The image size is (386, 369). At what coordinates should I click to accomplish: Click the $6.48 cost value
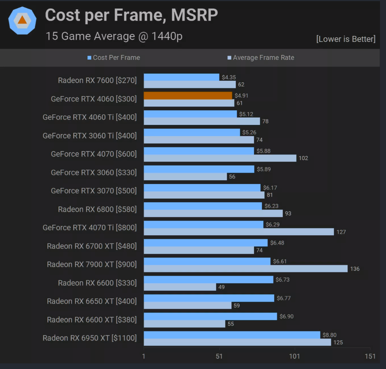[x=277, y=243]
